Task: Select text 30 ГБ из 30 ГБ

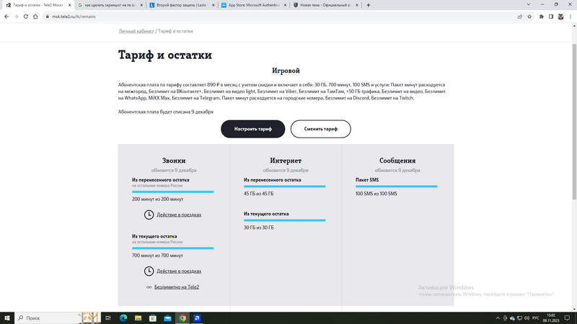Action: 259,228
